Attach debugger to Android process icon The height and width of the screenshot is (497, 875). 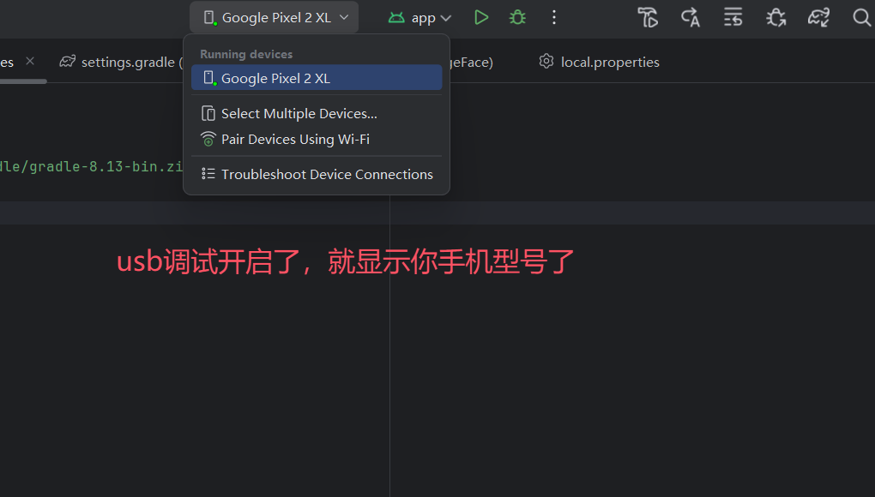(775, 18)
